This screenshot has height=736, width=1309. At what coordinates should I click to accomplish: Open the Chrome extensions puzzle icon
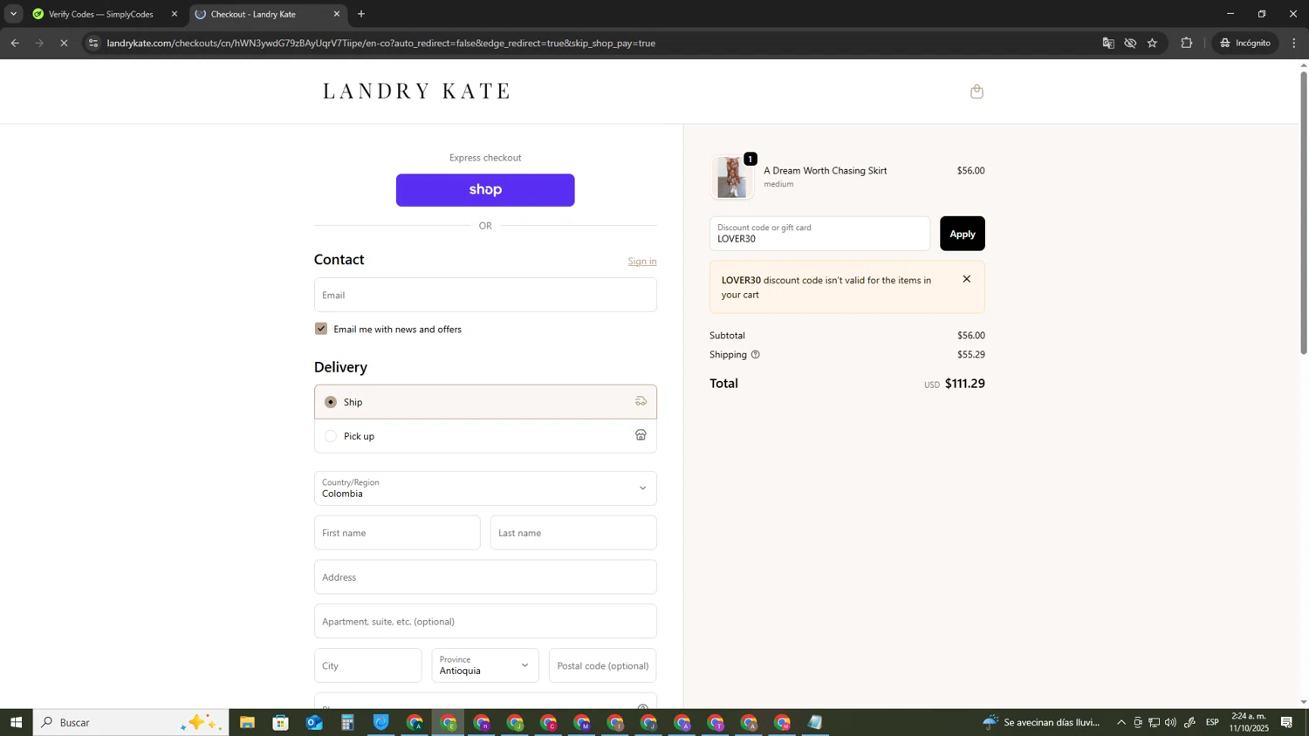pos(1187,43)
